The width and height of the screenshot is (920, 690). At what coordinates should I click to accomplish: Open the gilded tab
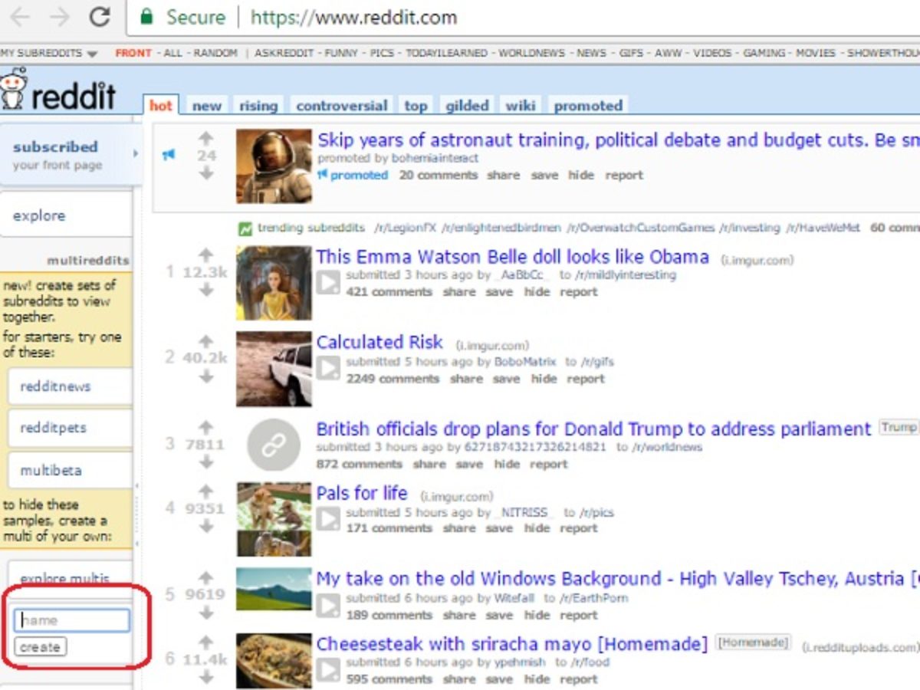point(467,106)
